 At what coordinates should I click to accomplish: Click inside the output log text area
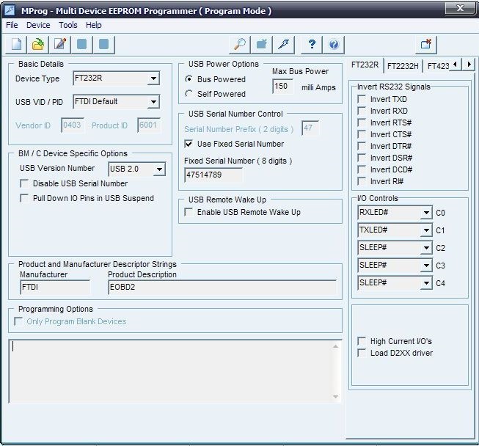click(x=169, y=371)
